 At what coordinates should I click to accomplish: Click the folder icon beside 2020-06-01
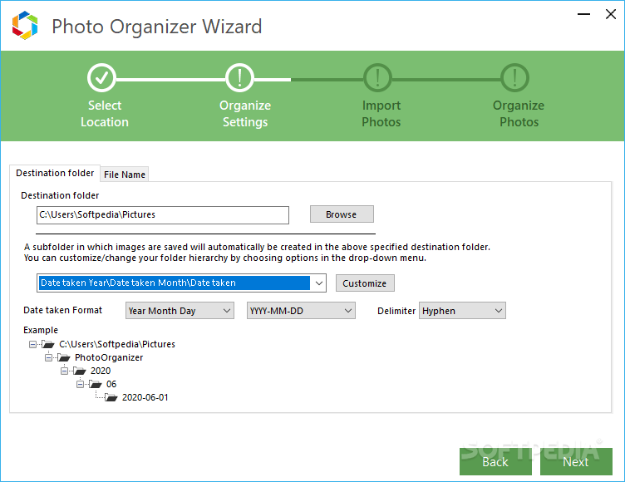point(110,397)
